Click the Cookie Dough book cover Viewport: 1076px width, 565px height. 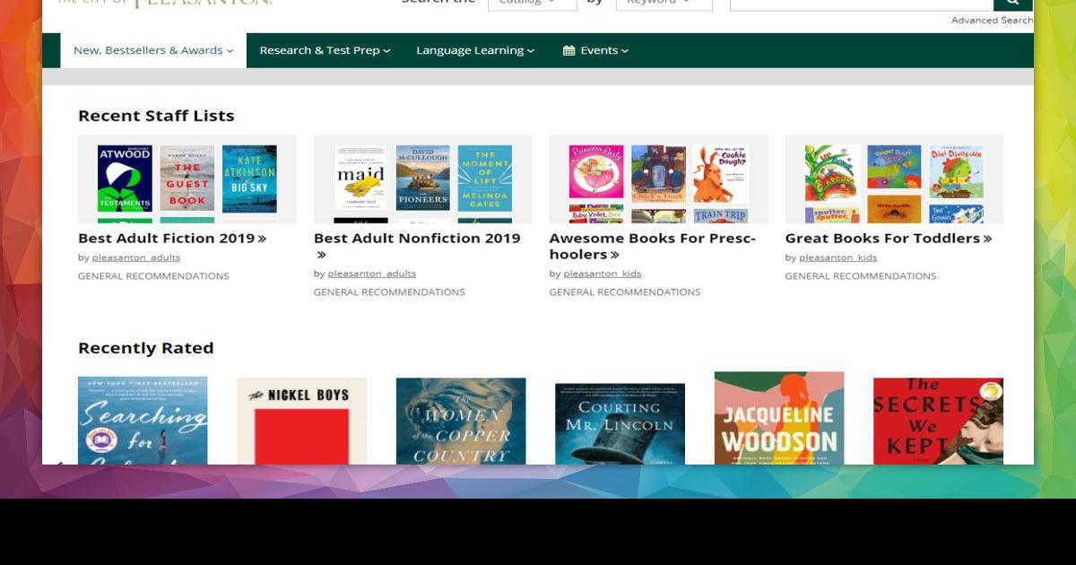tap(721, 174)
